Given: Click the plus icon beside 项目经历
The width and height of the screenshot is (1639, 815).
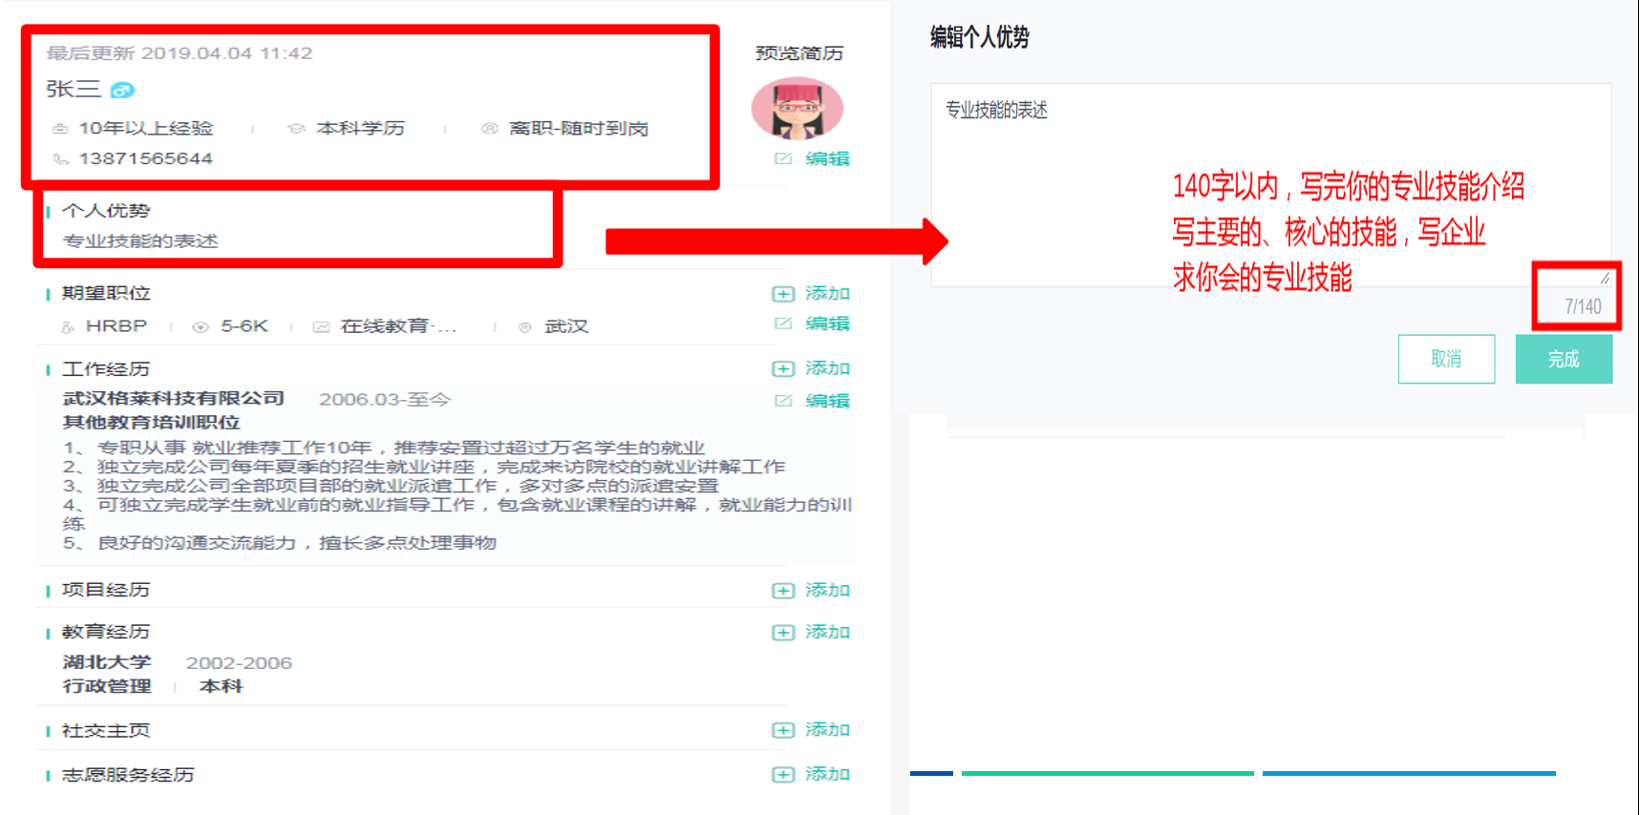Looking at the screenshot, I should 782,591.
